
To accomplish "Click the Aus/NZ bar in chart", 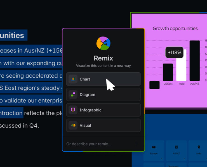I will click(195, 61).
